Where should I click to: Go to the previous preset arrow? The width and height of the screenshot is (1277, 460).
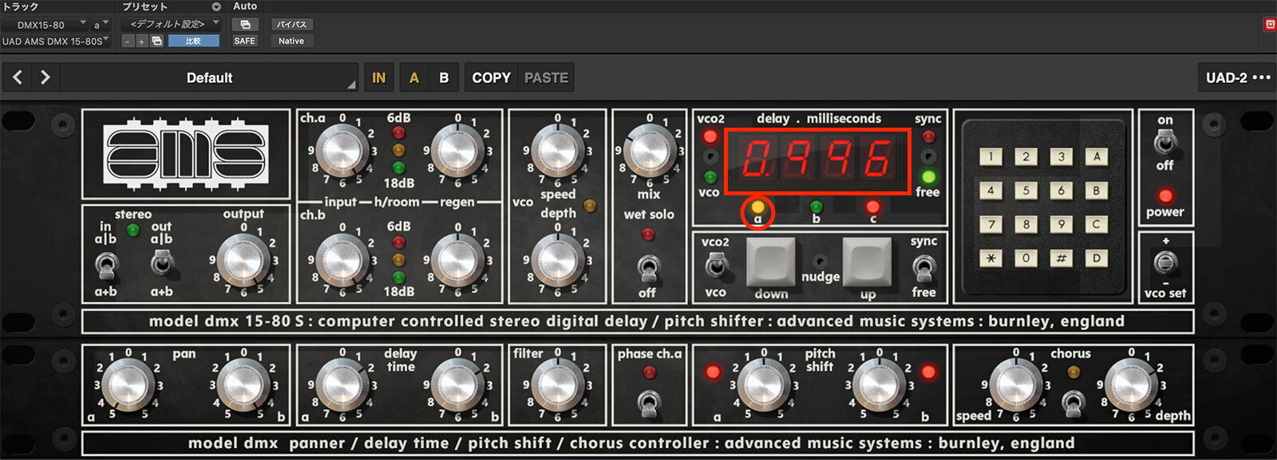pos(18,77)
